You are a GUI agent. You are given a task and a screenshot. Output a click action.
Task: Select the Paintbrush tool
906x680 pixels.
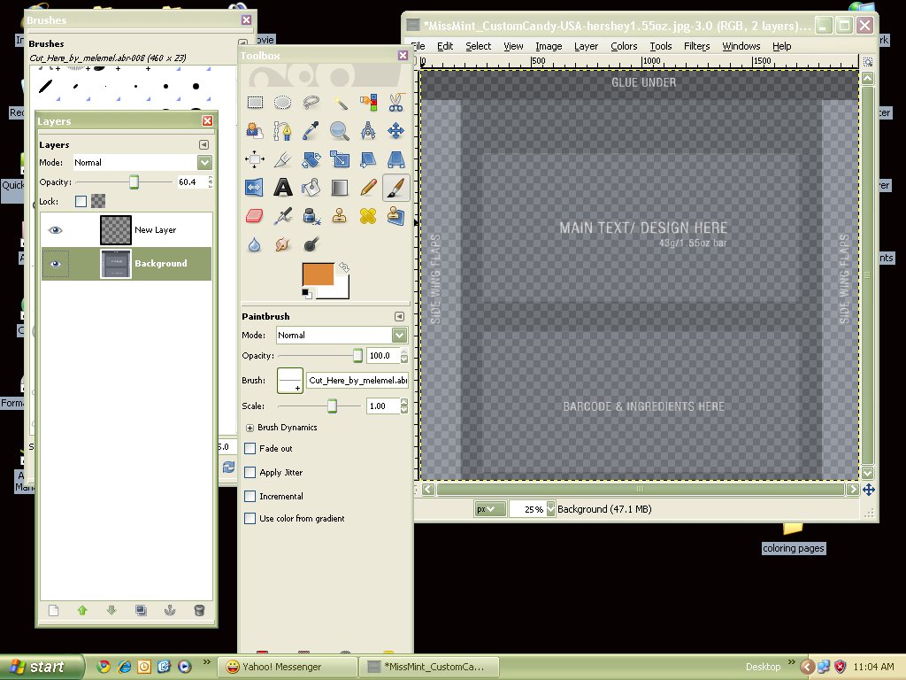tap(395, 188)
